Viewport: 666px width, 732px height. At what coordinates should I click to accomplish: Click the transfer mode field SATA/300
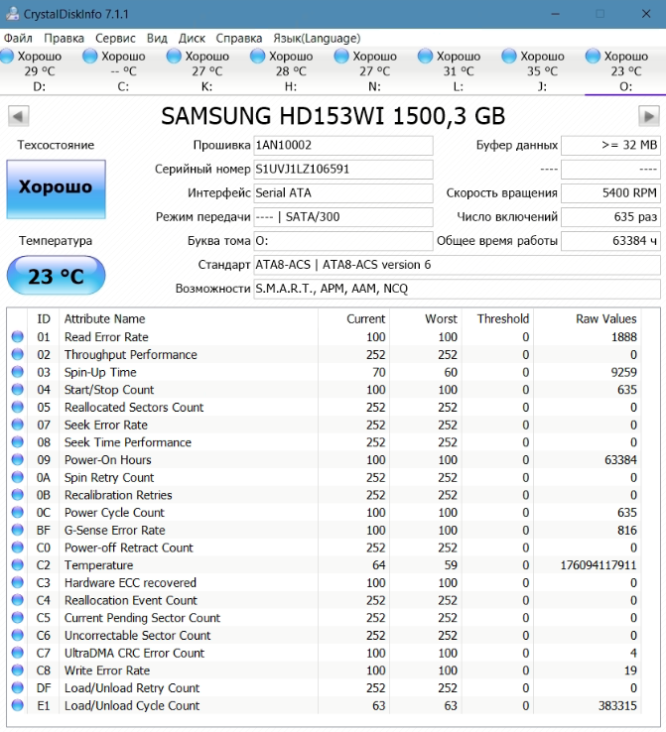343,217
